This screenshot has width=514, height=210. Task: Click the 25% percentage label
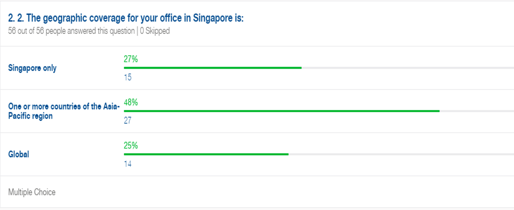coord(131,146)
